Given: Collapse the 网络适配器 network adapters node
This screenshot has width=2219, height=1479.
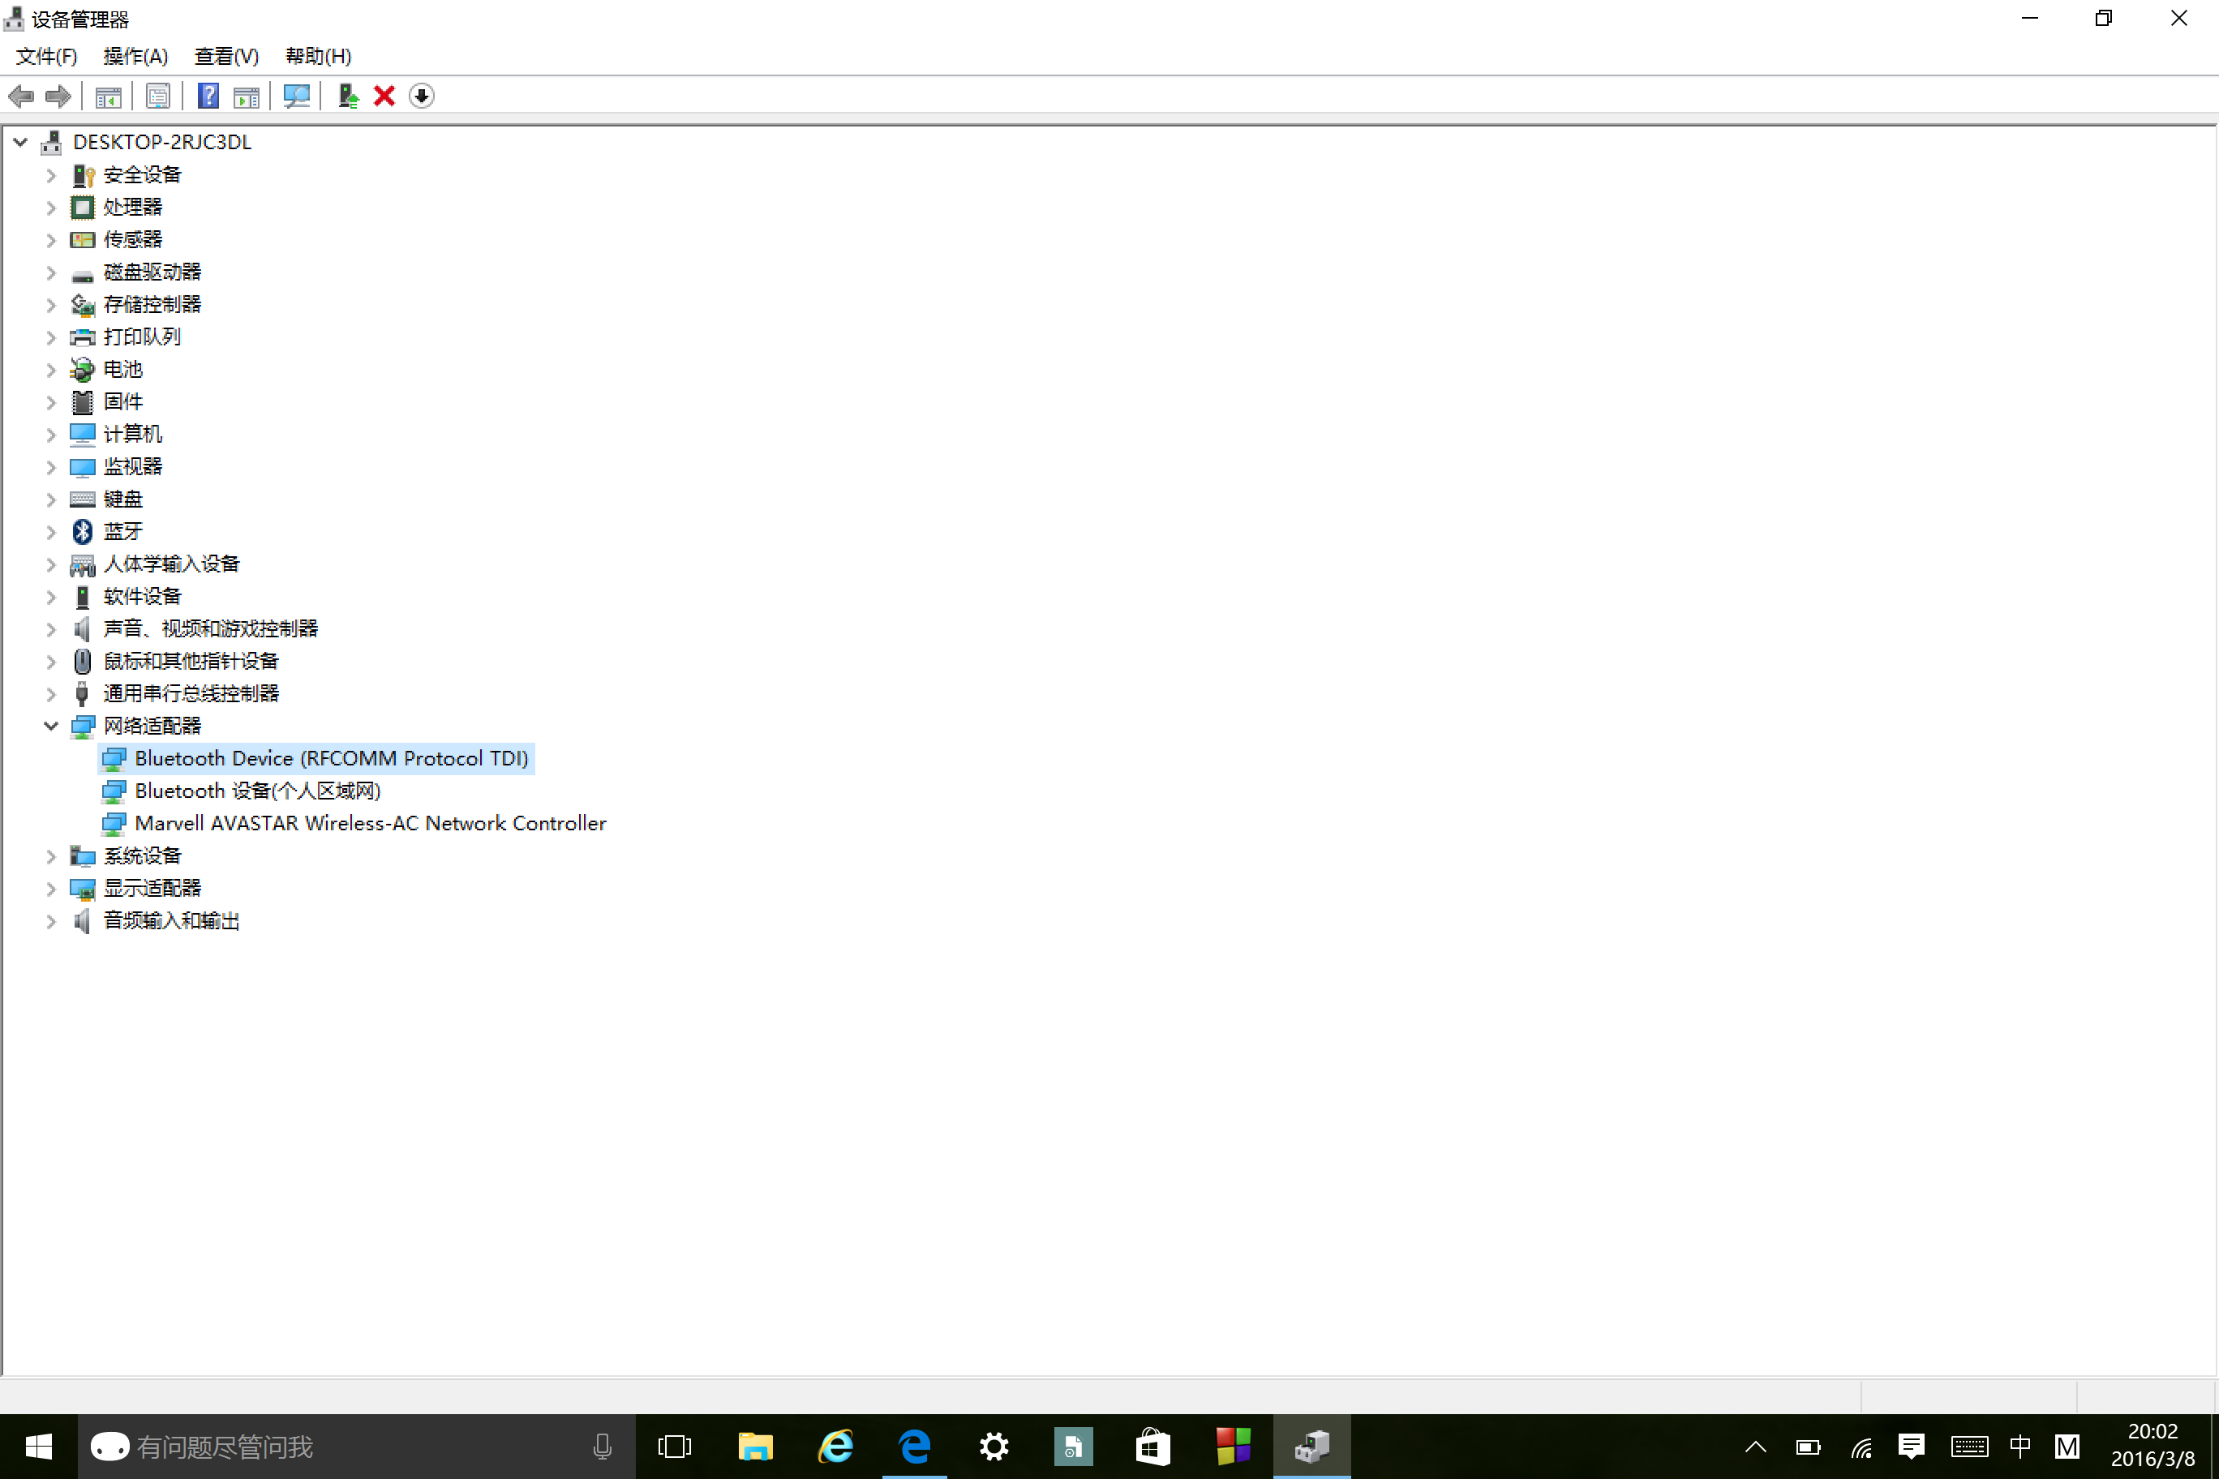Looking at the screenshot, I should coord(51,727).
